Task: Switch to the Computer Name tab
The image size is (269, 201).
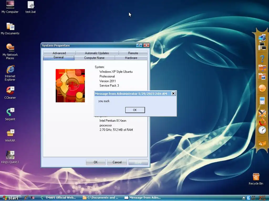Action: [94, 58]
